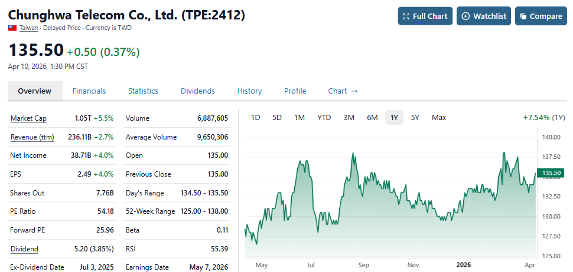The height and width of the screenshot is (272, 573).
Task: Select the 1D chart range
Action: point(255,118)
